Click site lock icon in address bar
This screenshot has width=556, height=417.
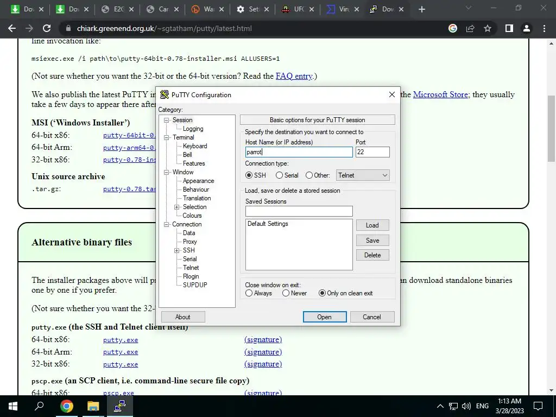click(x=68, y=28)
